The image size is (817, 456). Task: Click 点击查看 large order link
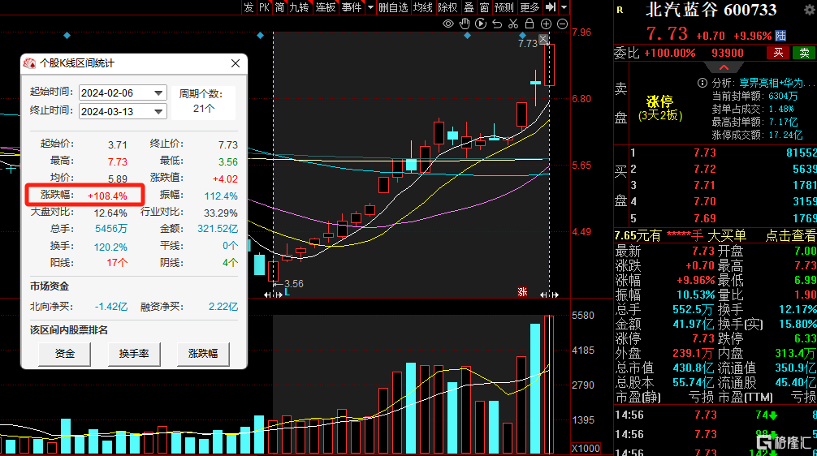point(790,236)
